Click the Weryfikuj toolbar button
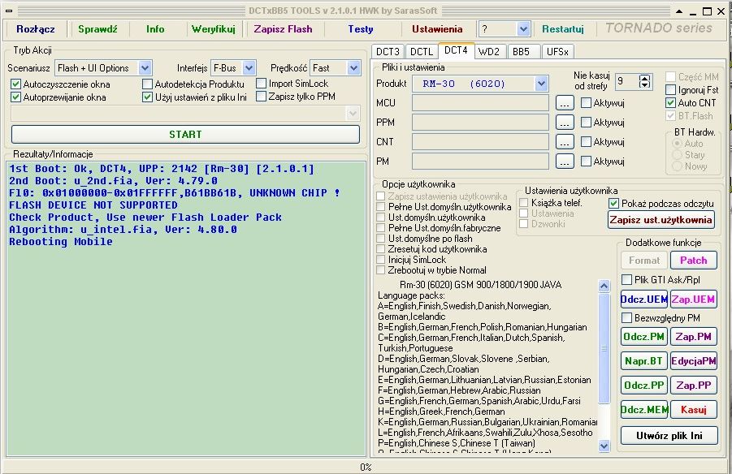 (214, 29)
